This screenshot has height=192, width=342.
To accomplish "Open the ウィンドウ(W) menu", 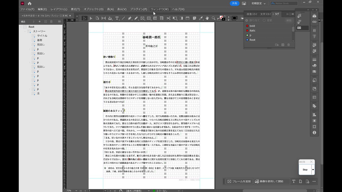I will click(x=160, y=9).
